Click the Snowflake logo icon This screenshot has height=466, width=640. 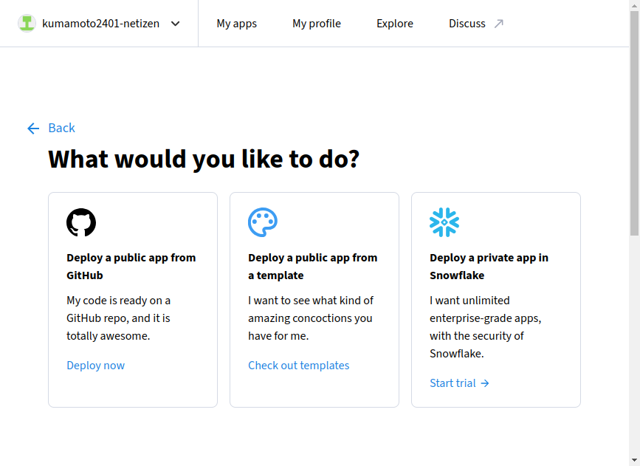point(444,222)
